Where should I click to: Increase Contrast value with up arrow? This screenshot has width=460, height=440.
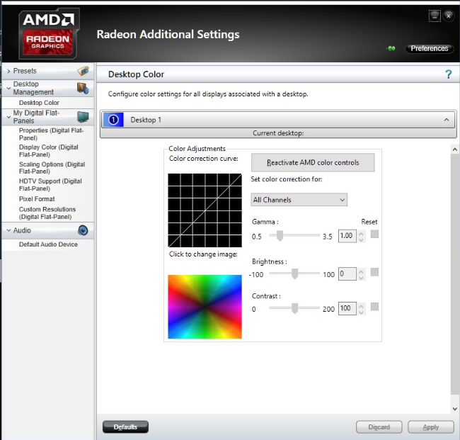(361, 306)
